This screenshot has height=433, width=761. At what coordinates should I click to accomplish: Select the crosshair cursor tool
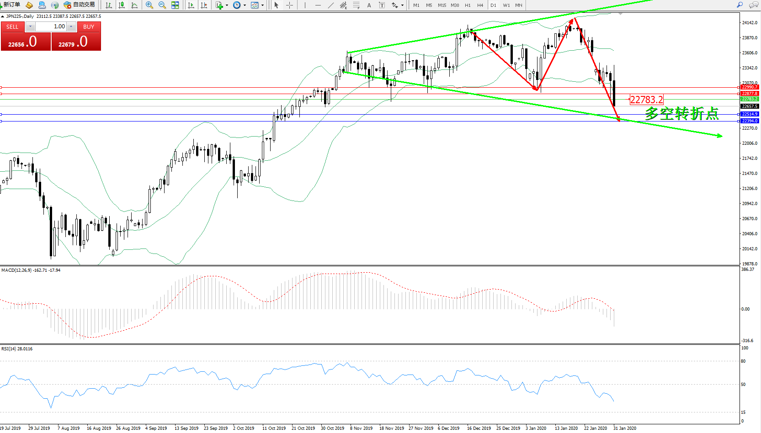pos(289,5)
